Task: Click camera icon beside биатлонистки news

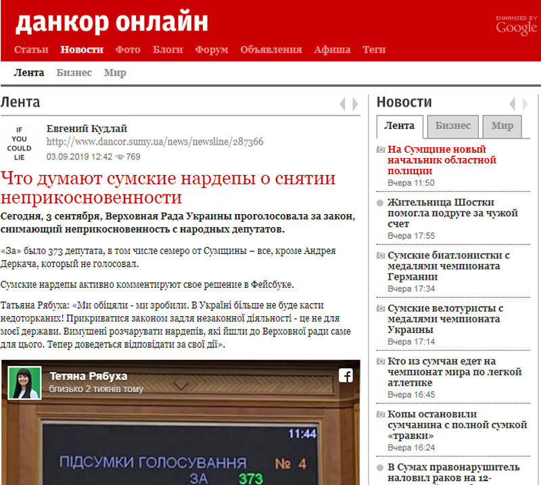Action: (381, 255)
